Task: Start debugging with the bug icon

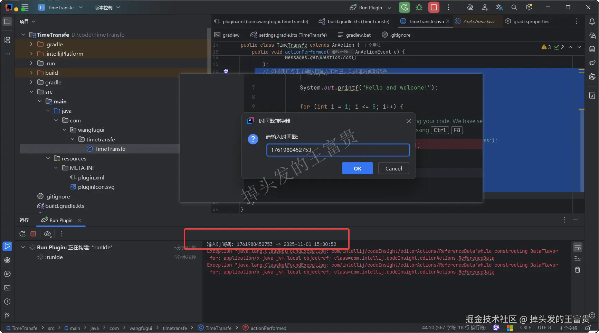Action: pos(419,7)
